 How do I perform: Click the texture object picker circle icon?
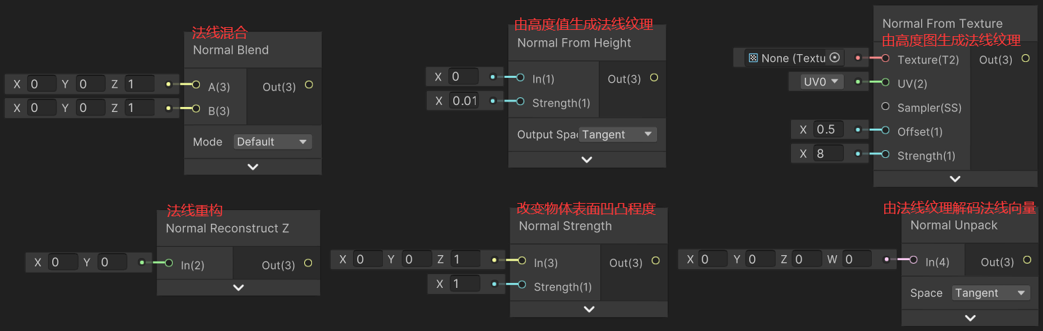pyautogui.click(x=836, y=58)
